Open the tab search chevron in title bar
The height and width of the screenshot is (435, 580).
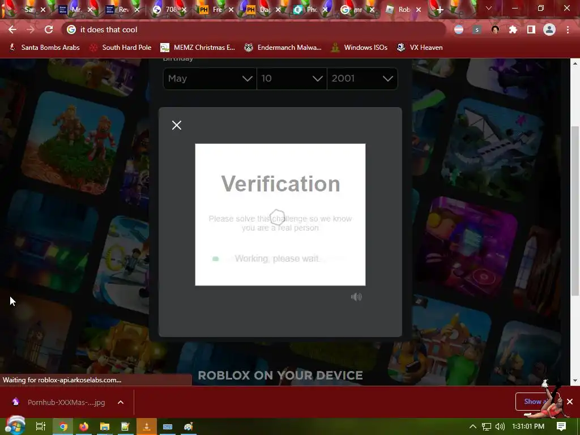(489, 8)
